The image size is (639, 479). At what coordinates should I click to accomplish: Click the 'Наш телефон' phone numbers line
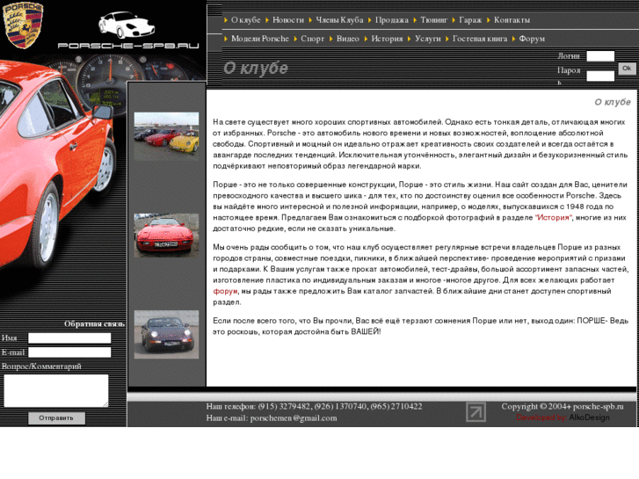tap(314, 406)
